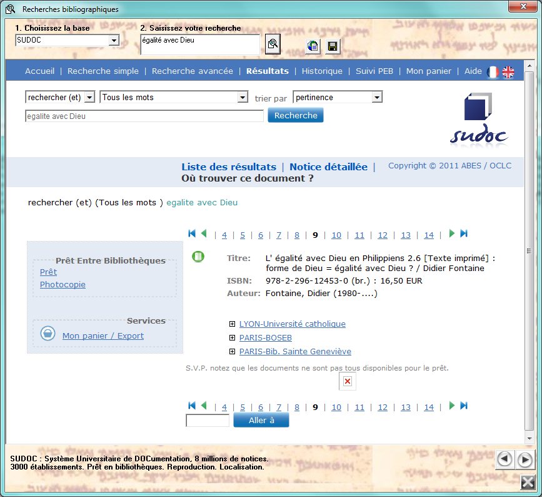This screenshot has width=542, height=497.
Task: Click the Sudoc logo
Action: click(x=479, y=120)
